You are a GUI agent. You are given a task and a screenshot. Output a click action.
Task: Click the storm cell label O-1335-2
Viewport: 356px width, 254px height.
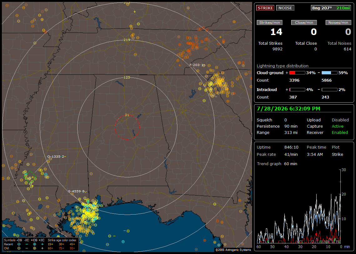coord(56,157)
